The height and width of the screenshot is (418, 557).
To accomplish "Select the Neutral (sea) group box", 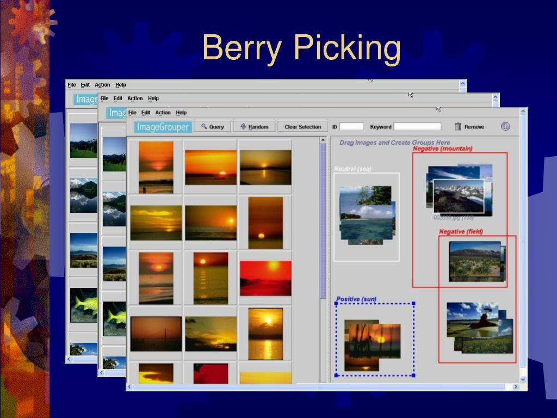I will tap(366, 217).
